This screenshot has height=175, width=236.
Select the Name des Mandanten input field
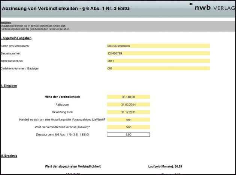(158, 46)
